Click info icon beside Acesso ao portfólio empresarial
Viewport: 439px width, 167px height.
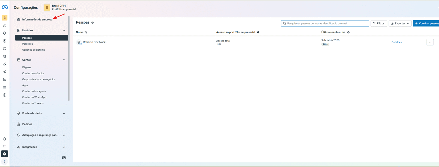tap(258, 32)
